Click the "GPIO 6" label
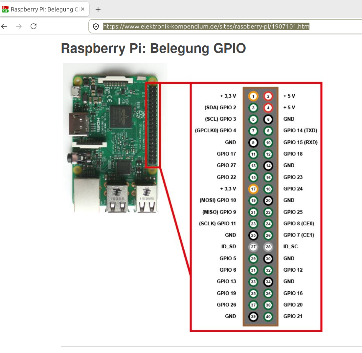362x353 pixels. [228, 270]
